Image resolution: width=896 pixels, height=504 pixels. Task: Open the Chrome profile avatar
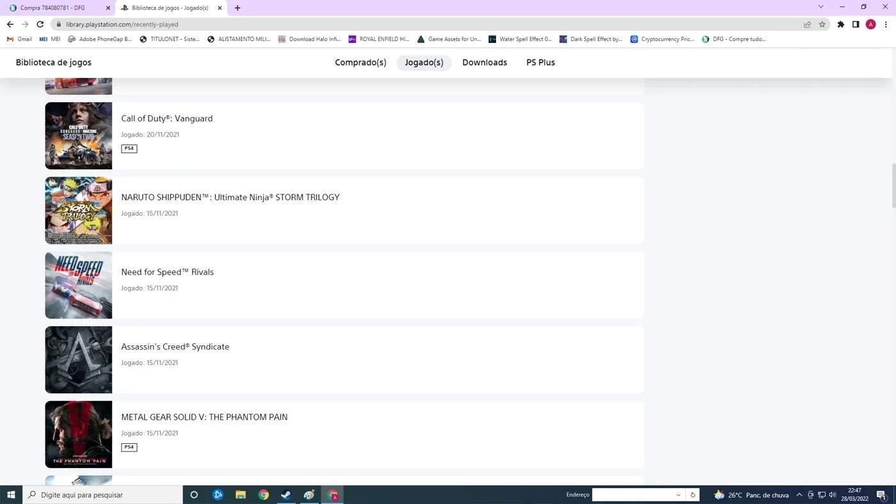pyautogui.click(x=870, y=24)
